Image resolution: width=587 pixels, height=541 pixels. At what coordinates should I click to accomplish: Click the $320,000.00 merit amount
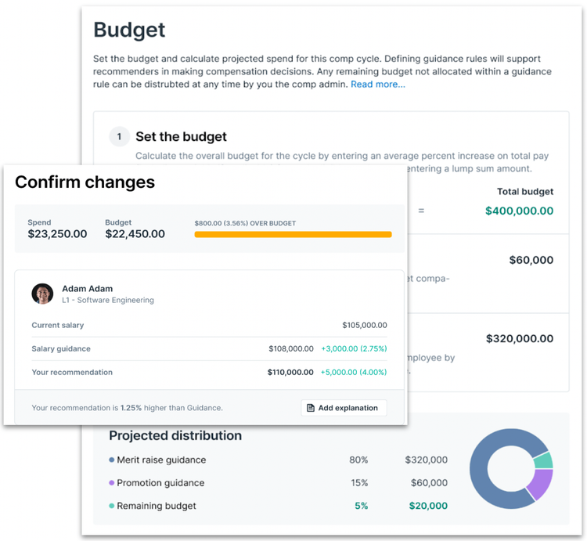(x=520, y=338)
